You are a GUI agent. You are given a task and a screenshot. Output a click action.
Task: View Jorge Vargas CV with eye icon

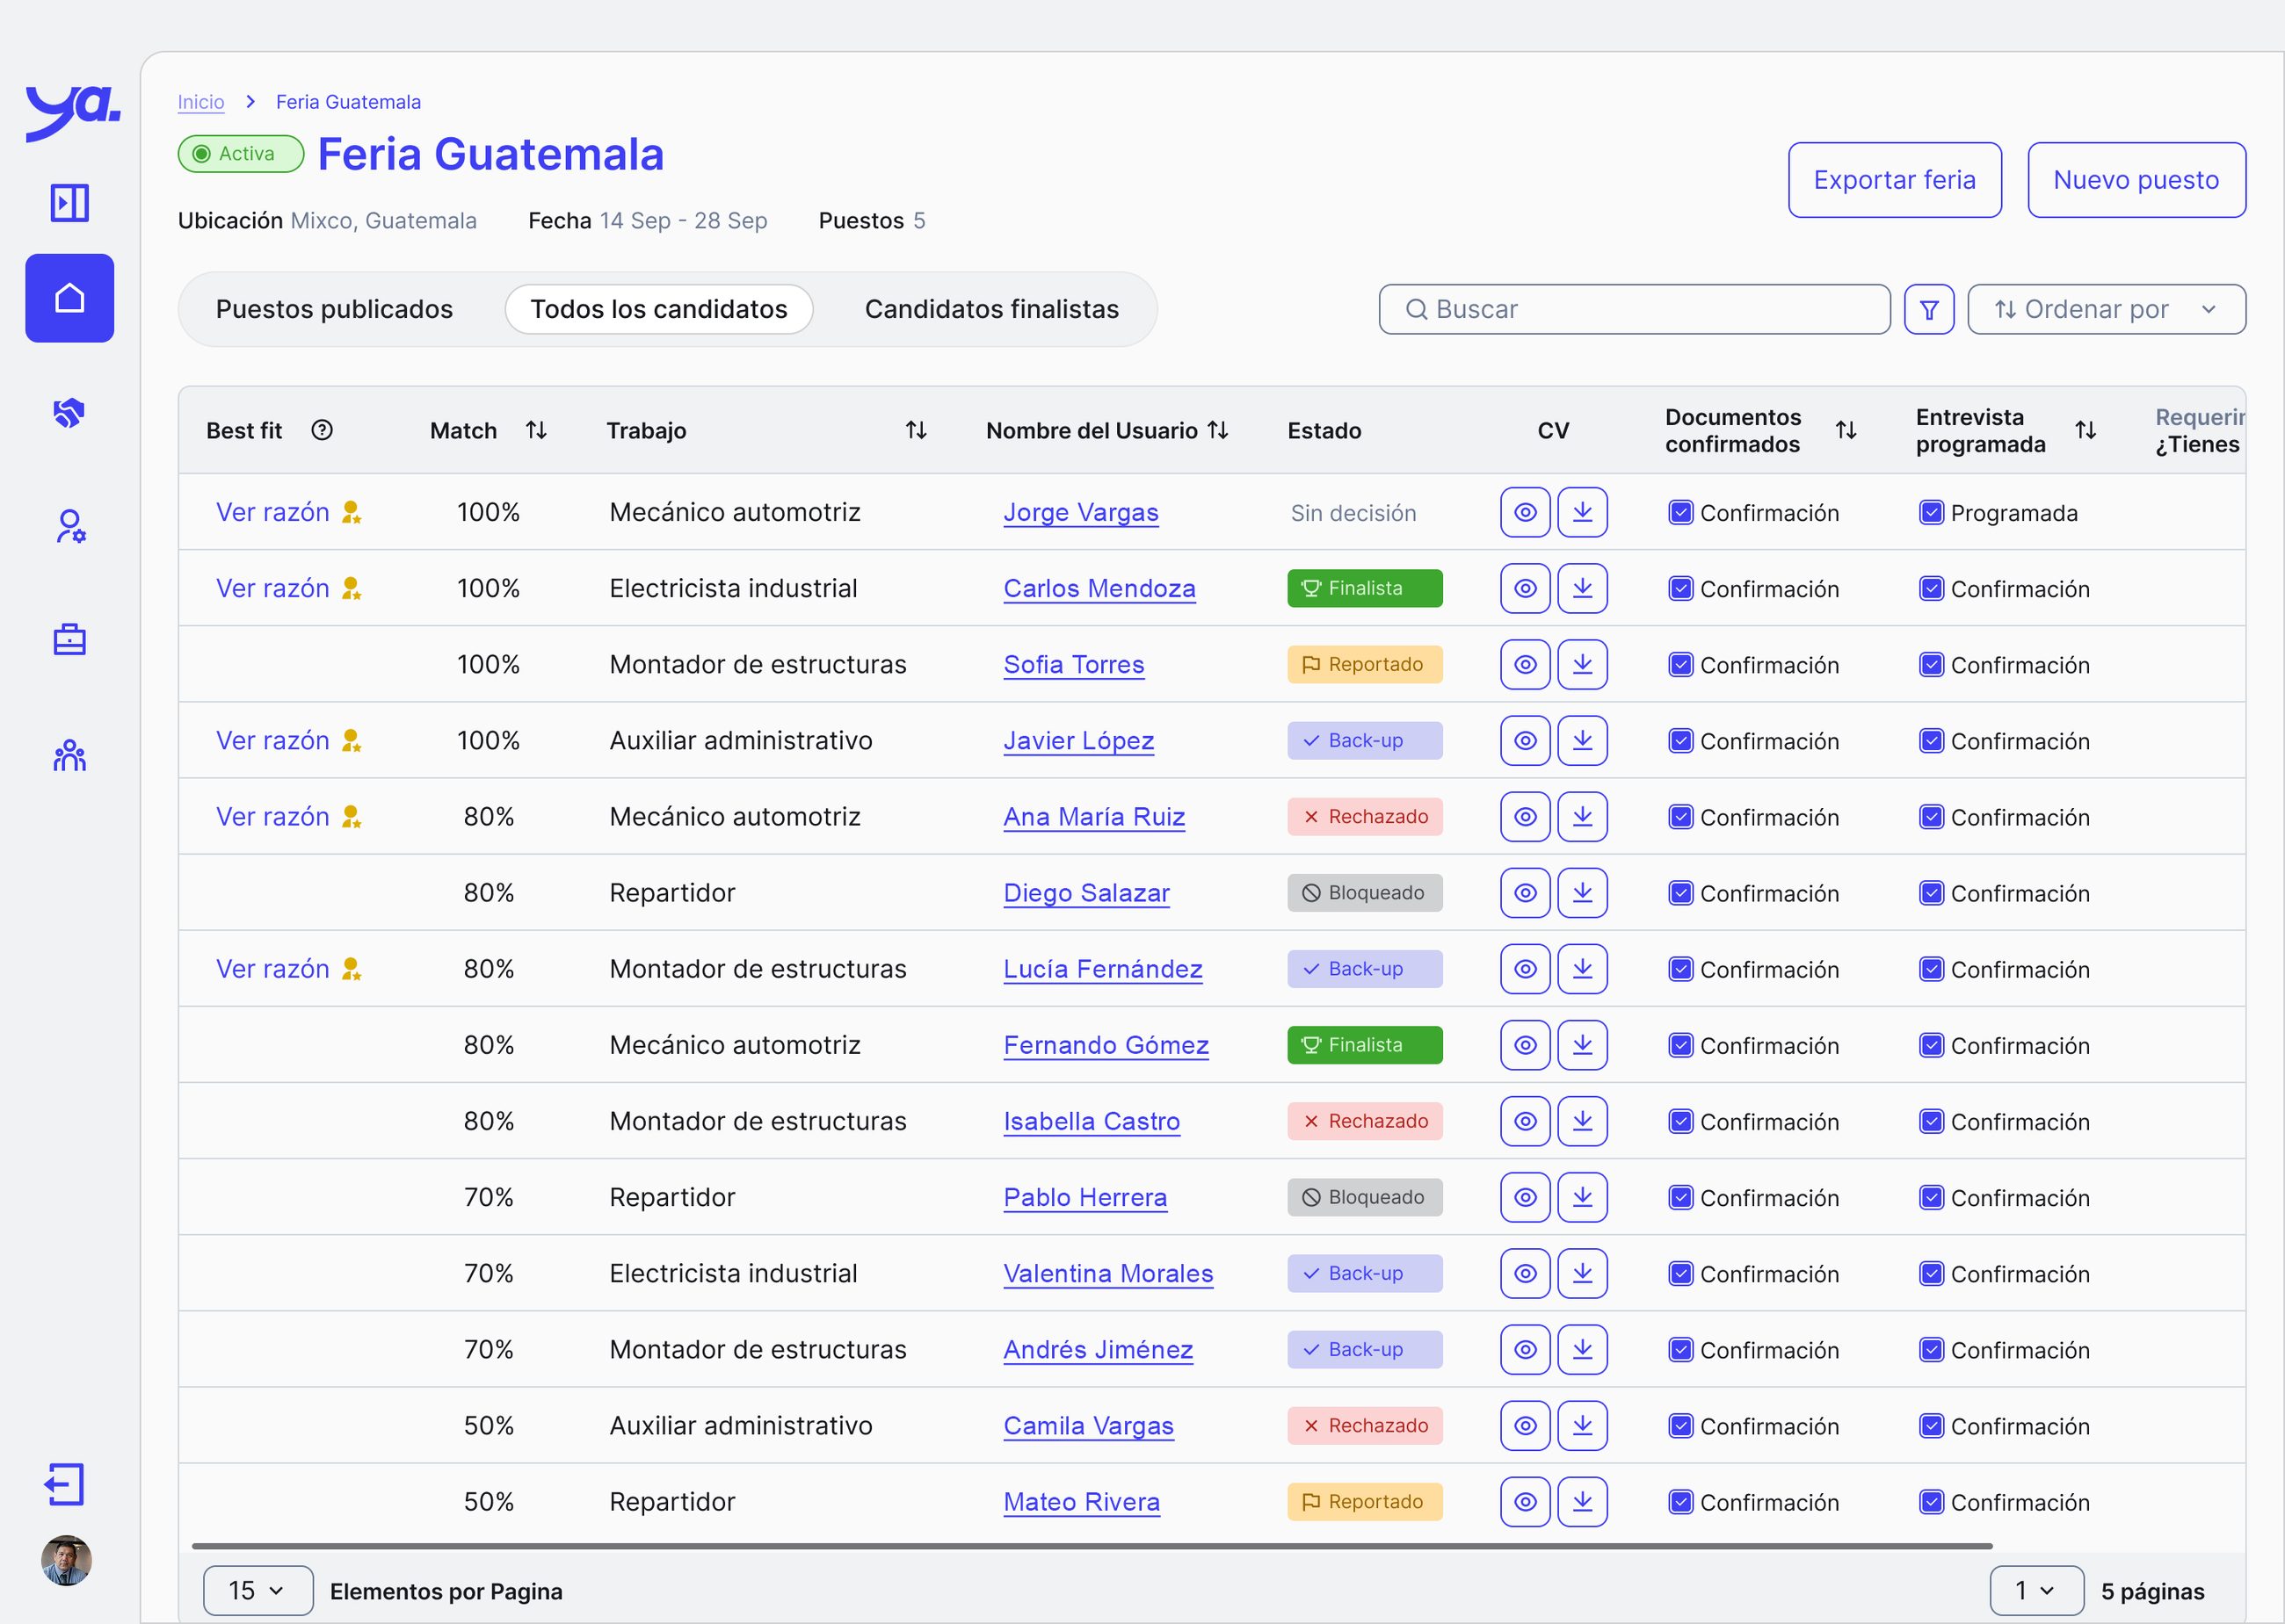pos(1526,512)
